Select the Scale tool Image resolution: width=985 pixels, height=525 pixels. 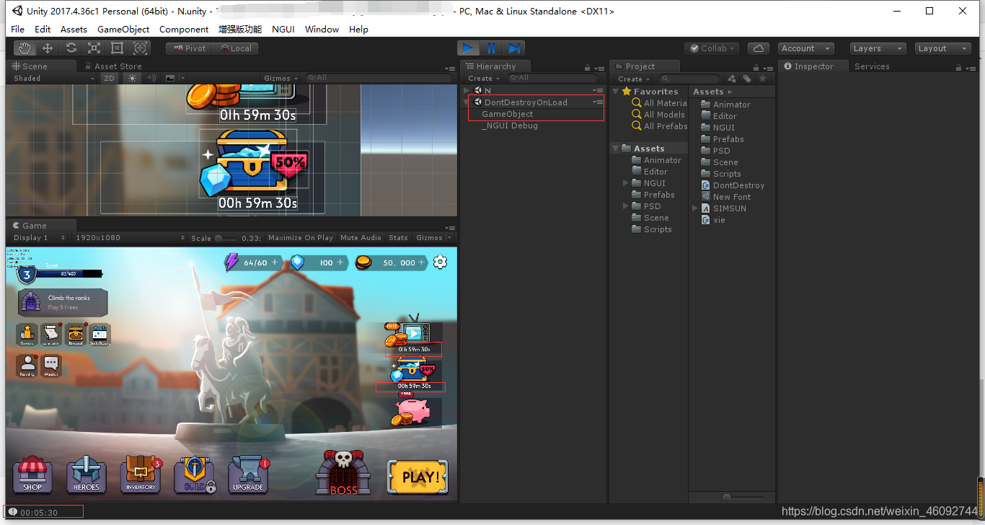tap(94, 48)
